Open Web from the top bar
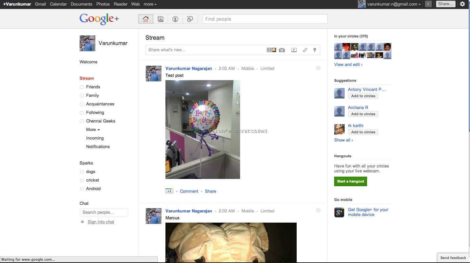The width and height of the screenshot is (470, 263). pos(136,4)
